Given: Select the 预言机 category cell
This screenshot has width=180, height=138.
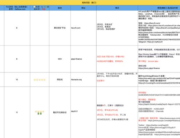Looking at the screenshot, I should click(x=60, y=80).
